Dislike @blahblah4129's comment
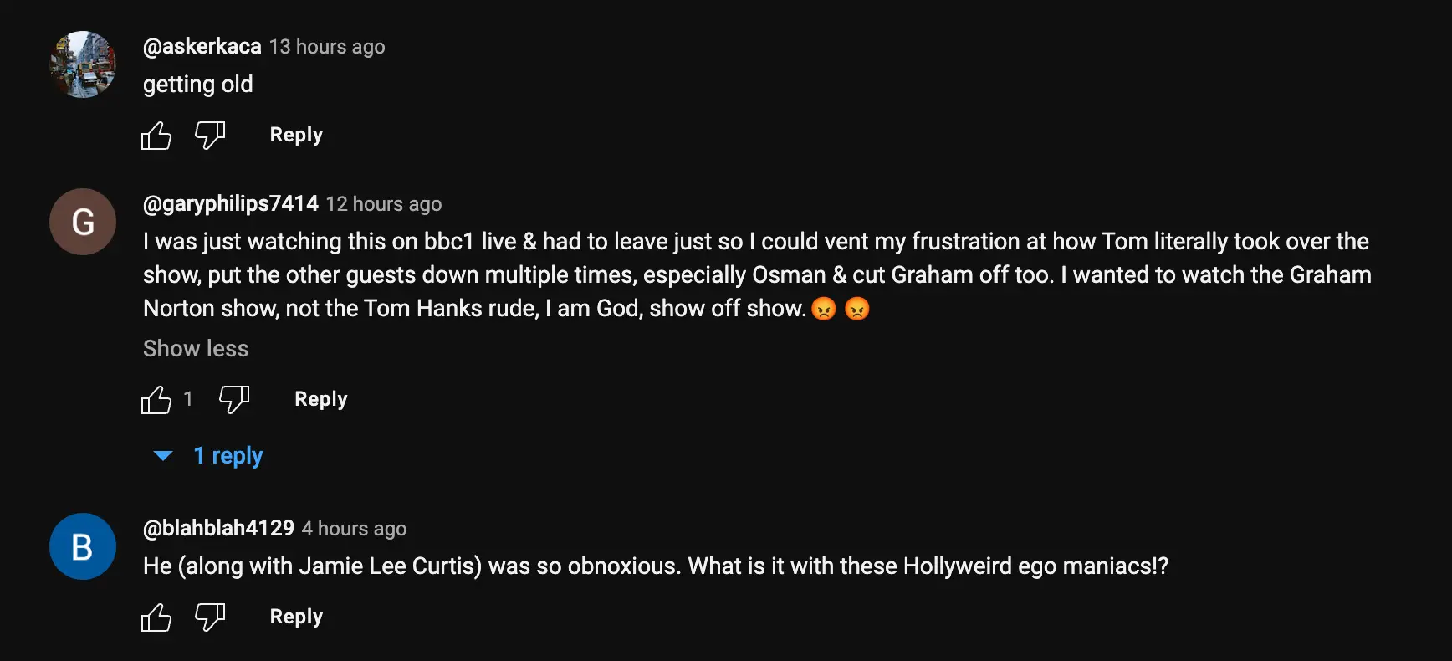 pyautogui.click(x=209, y=617)
